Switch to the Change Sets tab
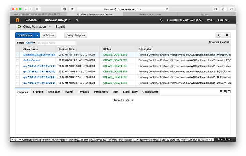This screenshot has height=156, width=246. tap(150, 92)
